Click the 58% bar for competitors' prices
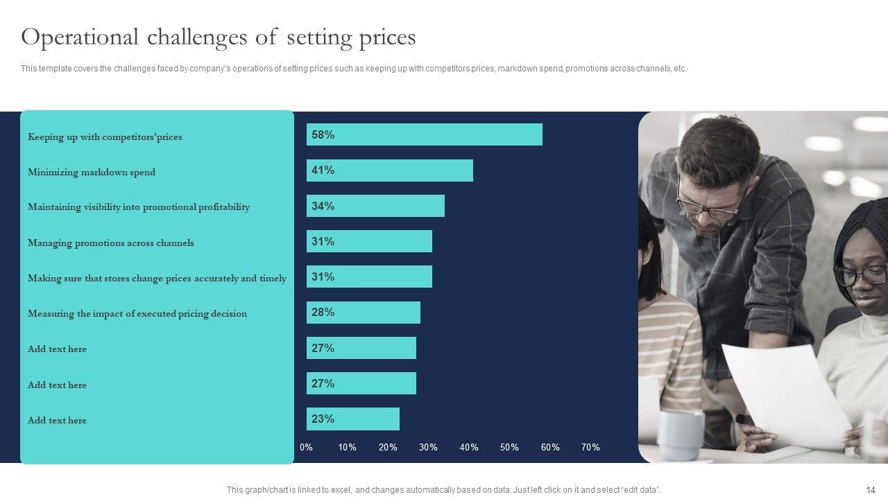Viewport: 888px width, 499px height. pyautogui.click(x=424, y=134)
